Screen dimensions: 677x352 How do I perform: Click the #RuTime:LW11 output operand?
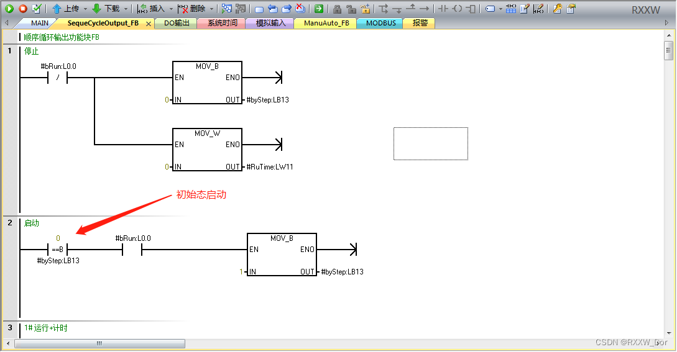[x=270, y=167]
